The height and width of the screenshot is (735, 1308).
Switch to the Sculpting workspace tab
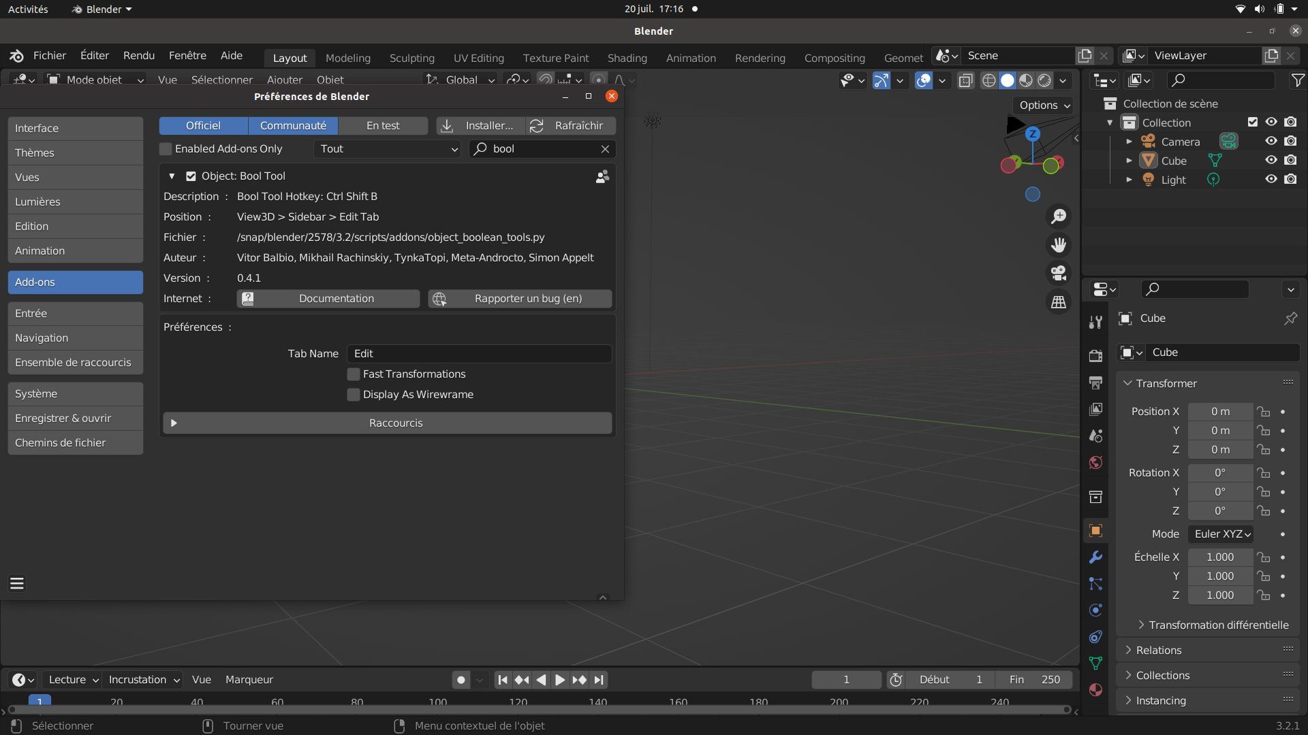(412, 59)
